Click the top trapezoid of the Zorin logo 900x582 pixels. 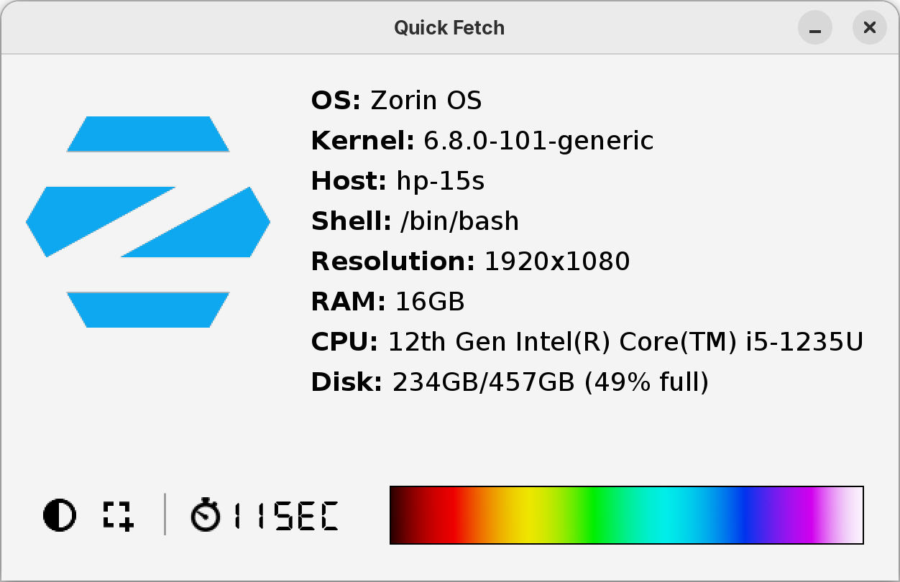click(x=147, y=133)
